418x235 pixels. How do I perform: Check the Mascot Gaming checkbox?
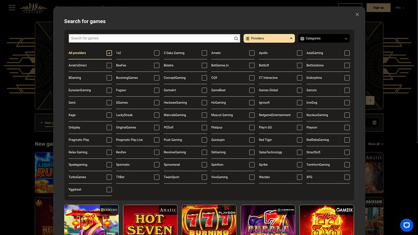(x=252, y=115)
